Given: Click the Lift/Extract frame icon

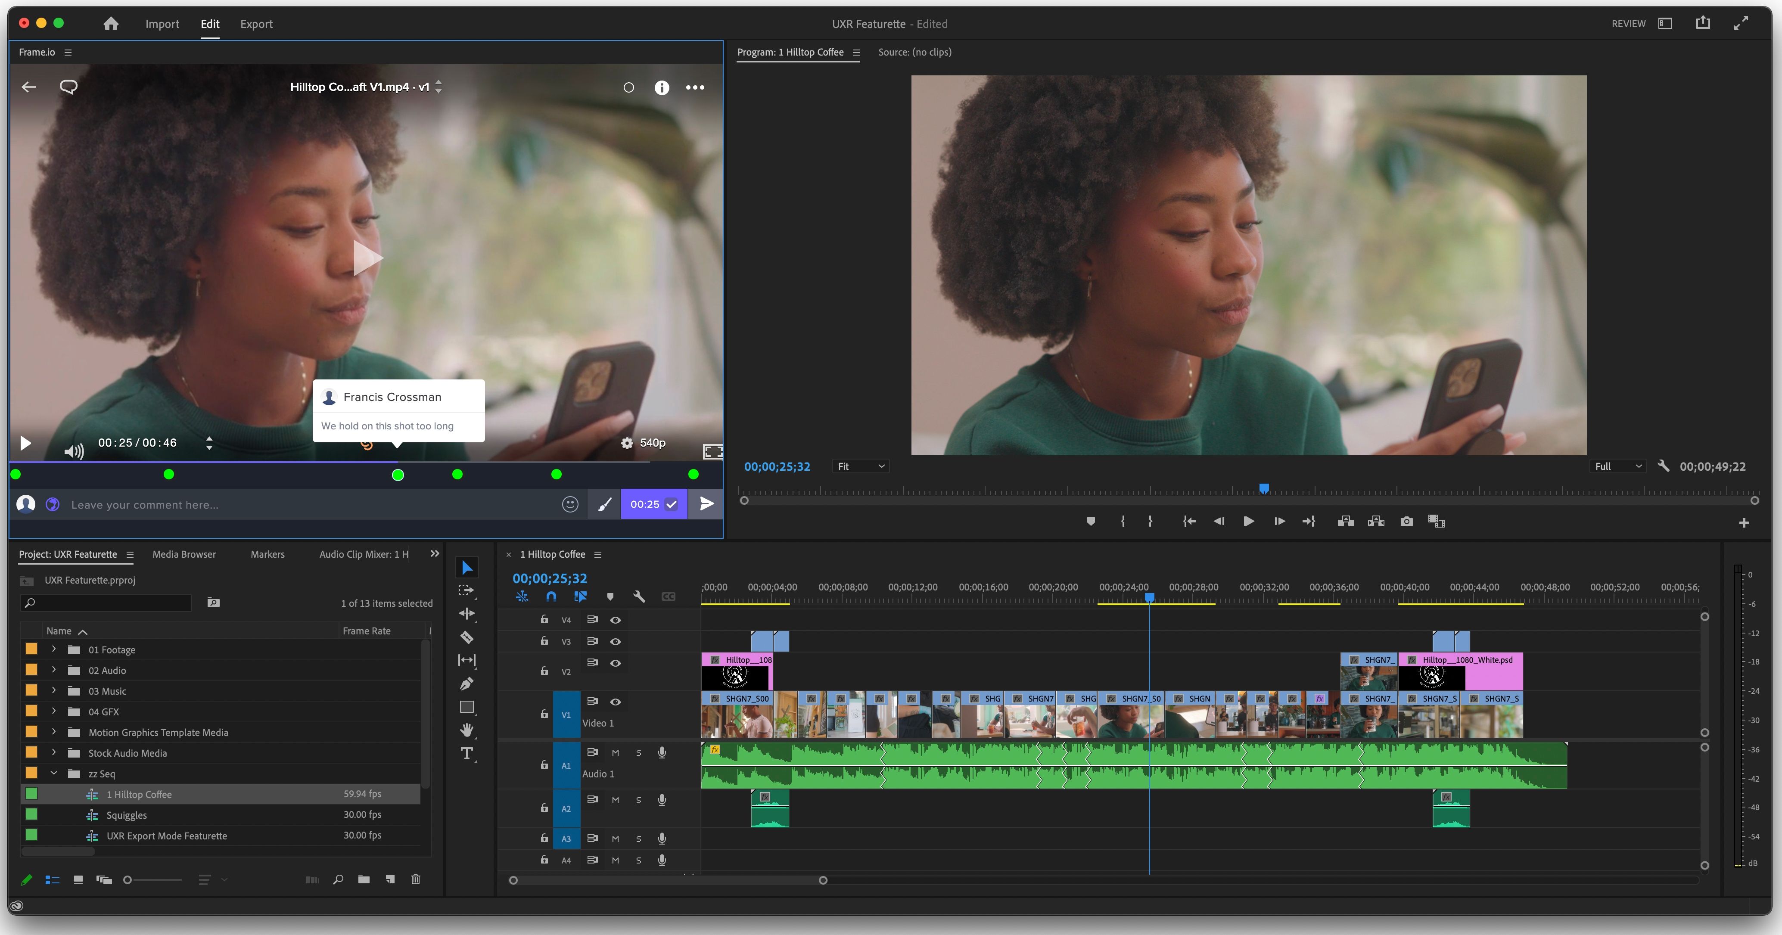Looking at the screenshot, I should 1345,520.
